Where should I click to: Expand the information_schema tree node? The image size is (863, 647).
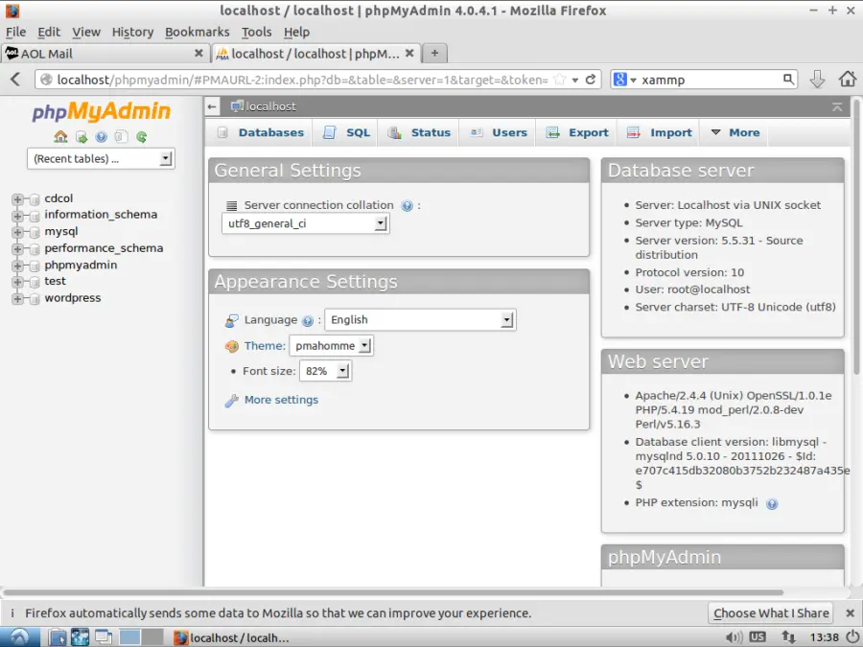coord(17,216)
